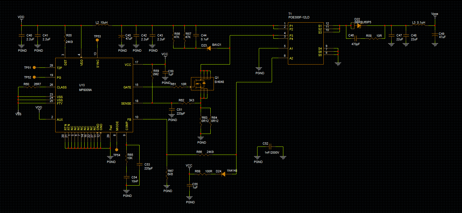
Task: Click the SI4848 part value text
Action: coord(219,82)
